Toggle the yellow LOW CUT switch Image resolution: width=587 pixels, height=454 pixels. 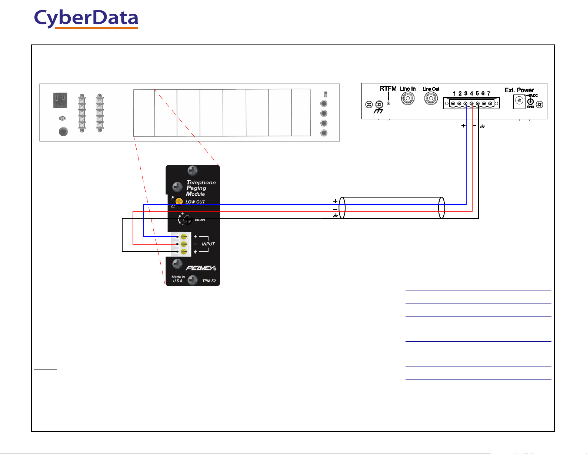tap(179, 202)
